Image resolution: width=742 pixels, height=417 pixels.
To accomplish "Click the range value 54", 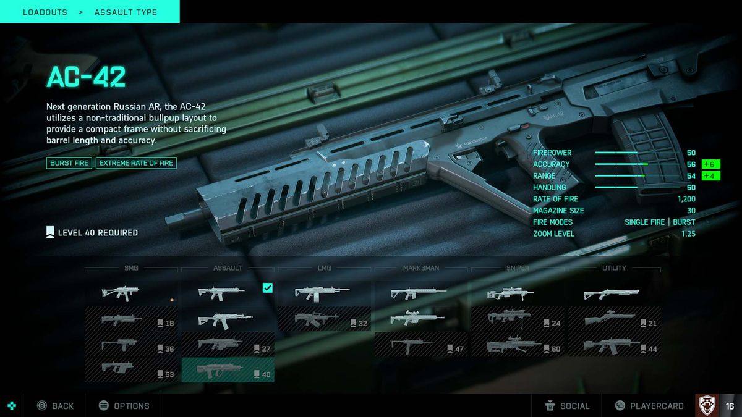I will tap(691, 176).
